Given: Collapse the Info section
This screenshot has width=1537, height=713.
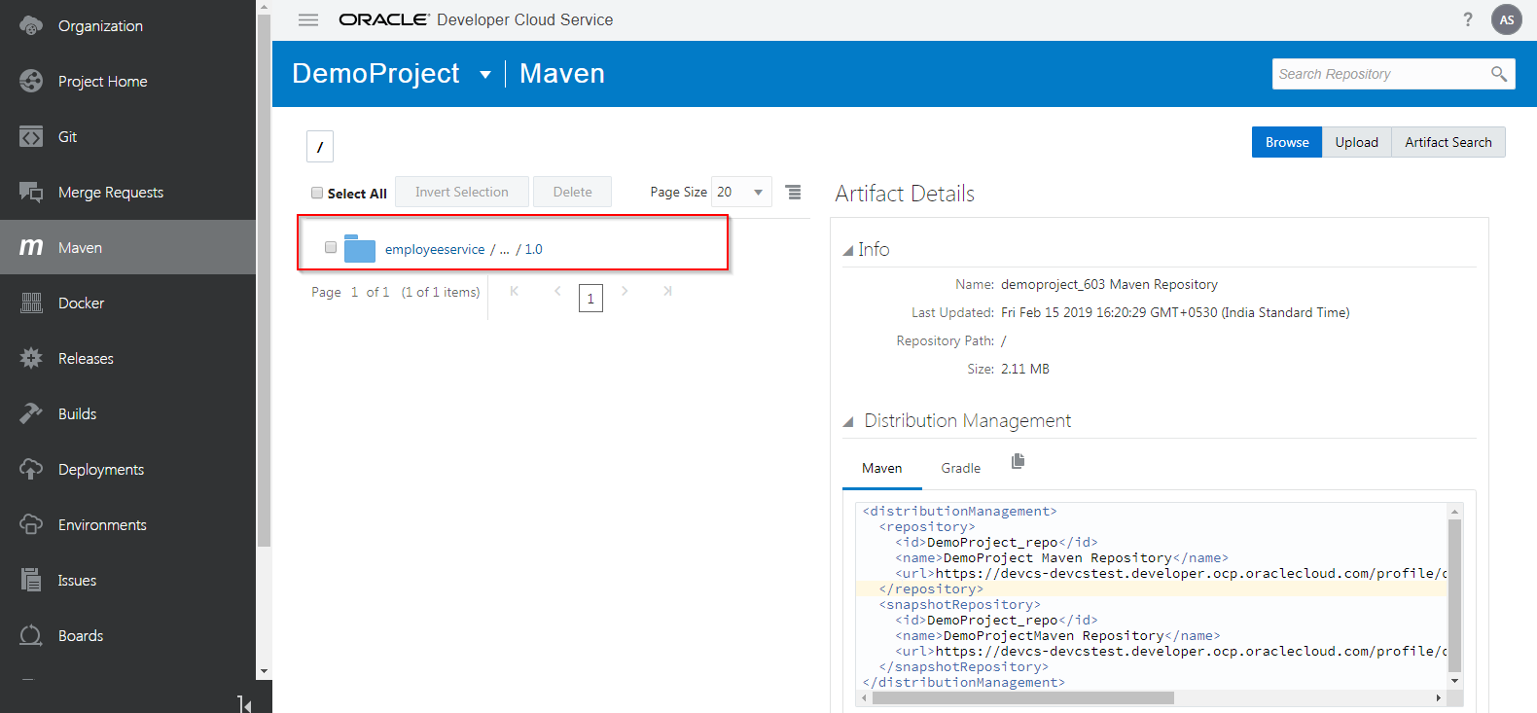Looking at the screenshot, I should tap(847, 251).
